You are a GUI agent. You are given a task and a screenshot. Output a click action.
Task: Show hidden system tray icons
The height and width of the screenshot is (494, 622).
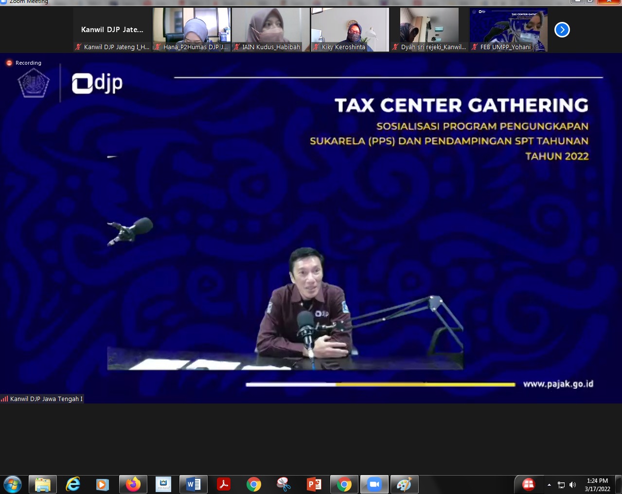coord(549,485)
